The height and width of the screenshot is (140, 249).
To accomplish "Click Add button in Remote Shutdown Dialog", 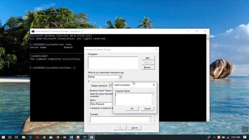I will click(x=148, y=58).
